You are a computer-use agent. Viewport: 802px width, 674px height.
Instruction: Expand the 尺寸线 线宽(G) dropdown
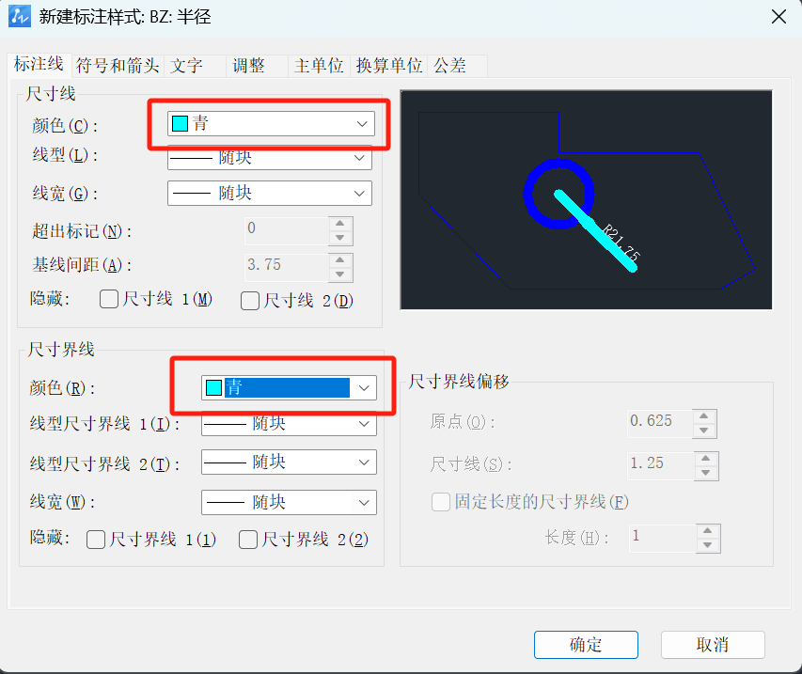pos(270,194)
